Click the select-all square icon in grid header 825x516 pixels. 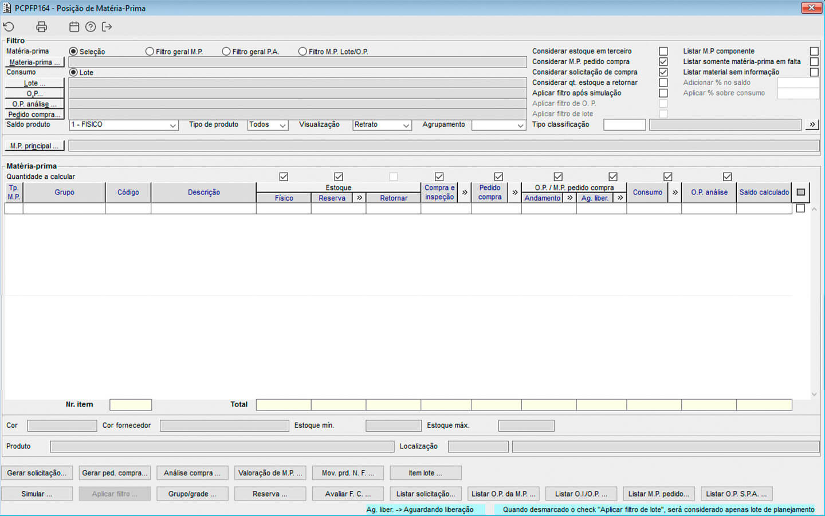pos(801,192)
